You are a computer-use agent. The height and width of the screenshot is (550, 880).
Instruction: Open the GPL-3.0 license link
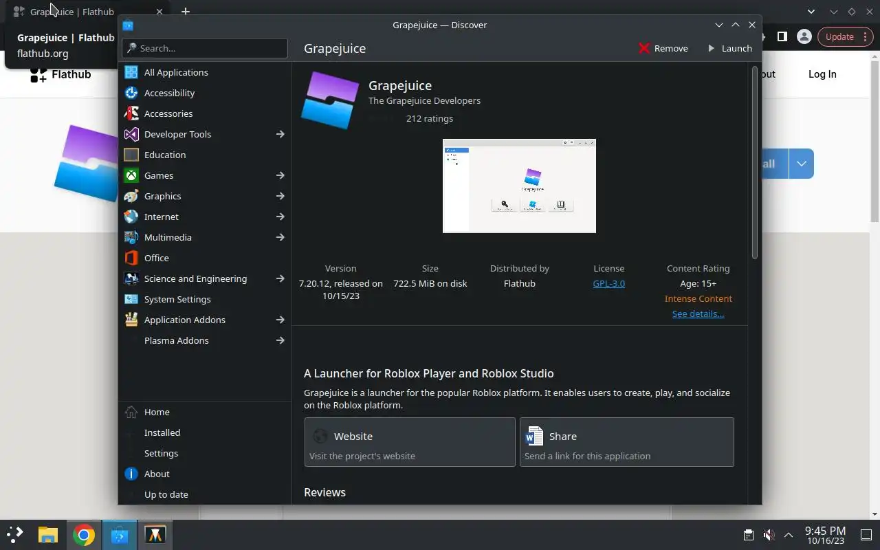coord(609,283)
